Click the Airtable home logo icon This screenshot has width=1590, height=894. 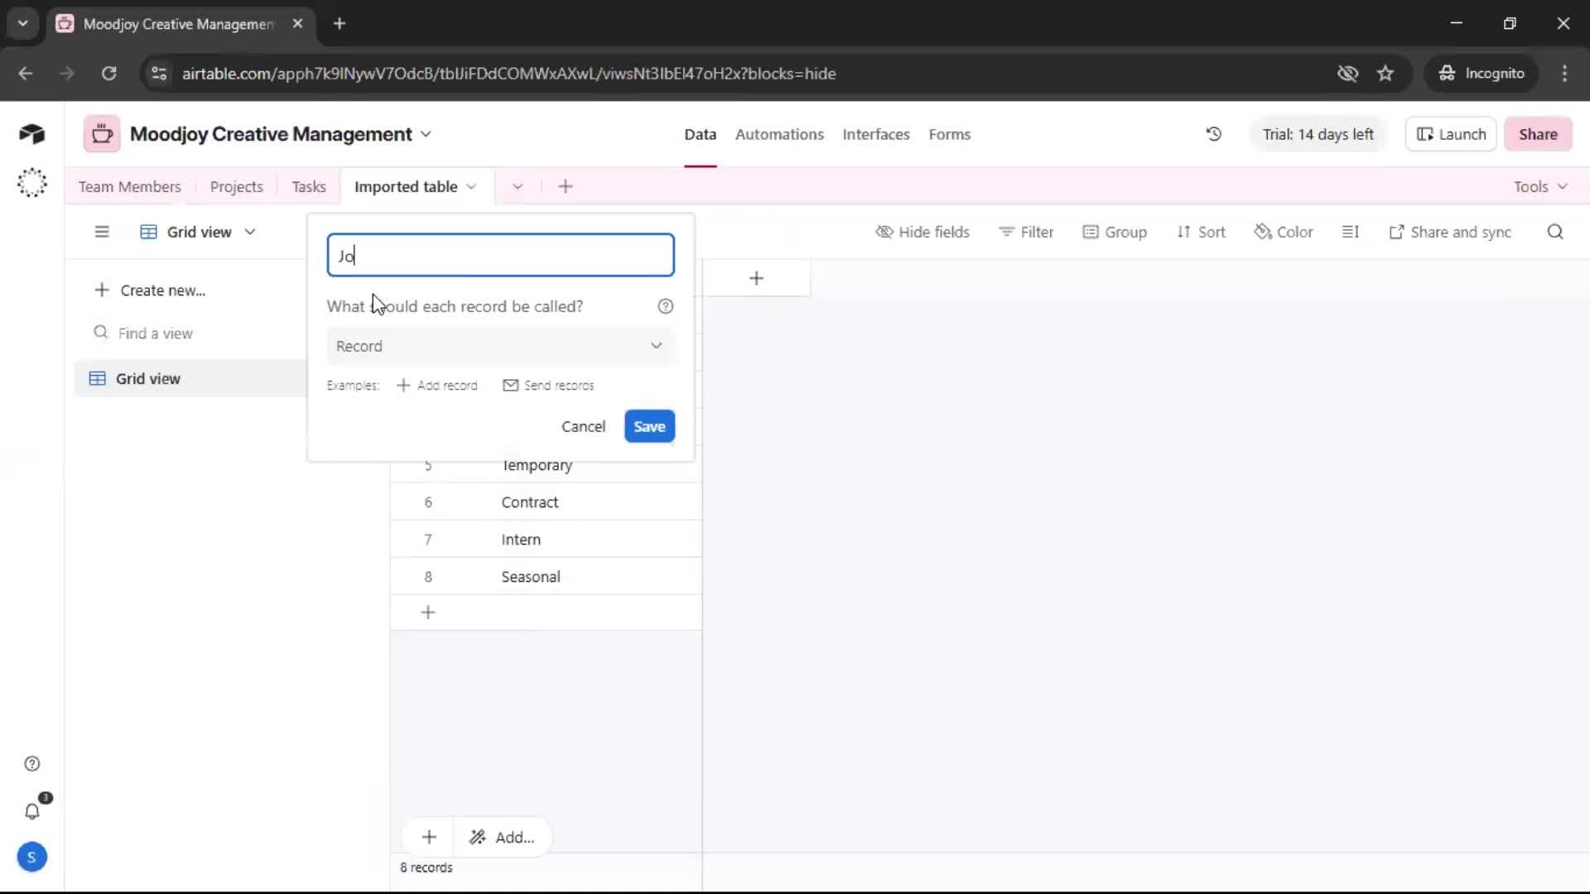tap(31, 133)
